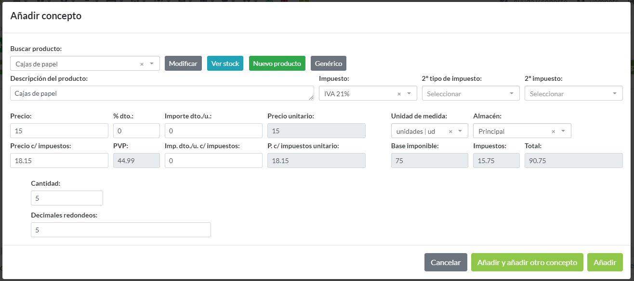The width and height of the screenshot is (634, 281).
Task: Remove the selected 'unidades | ud' unit
Action: (450, 131)
